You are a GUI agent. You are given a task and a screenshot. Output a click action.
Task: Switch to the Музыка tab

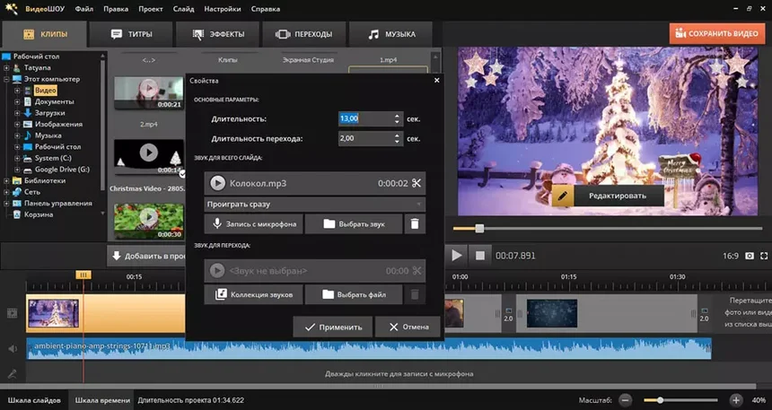[x=390, y=34]
